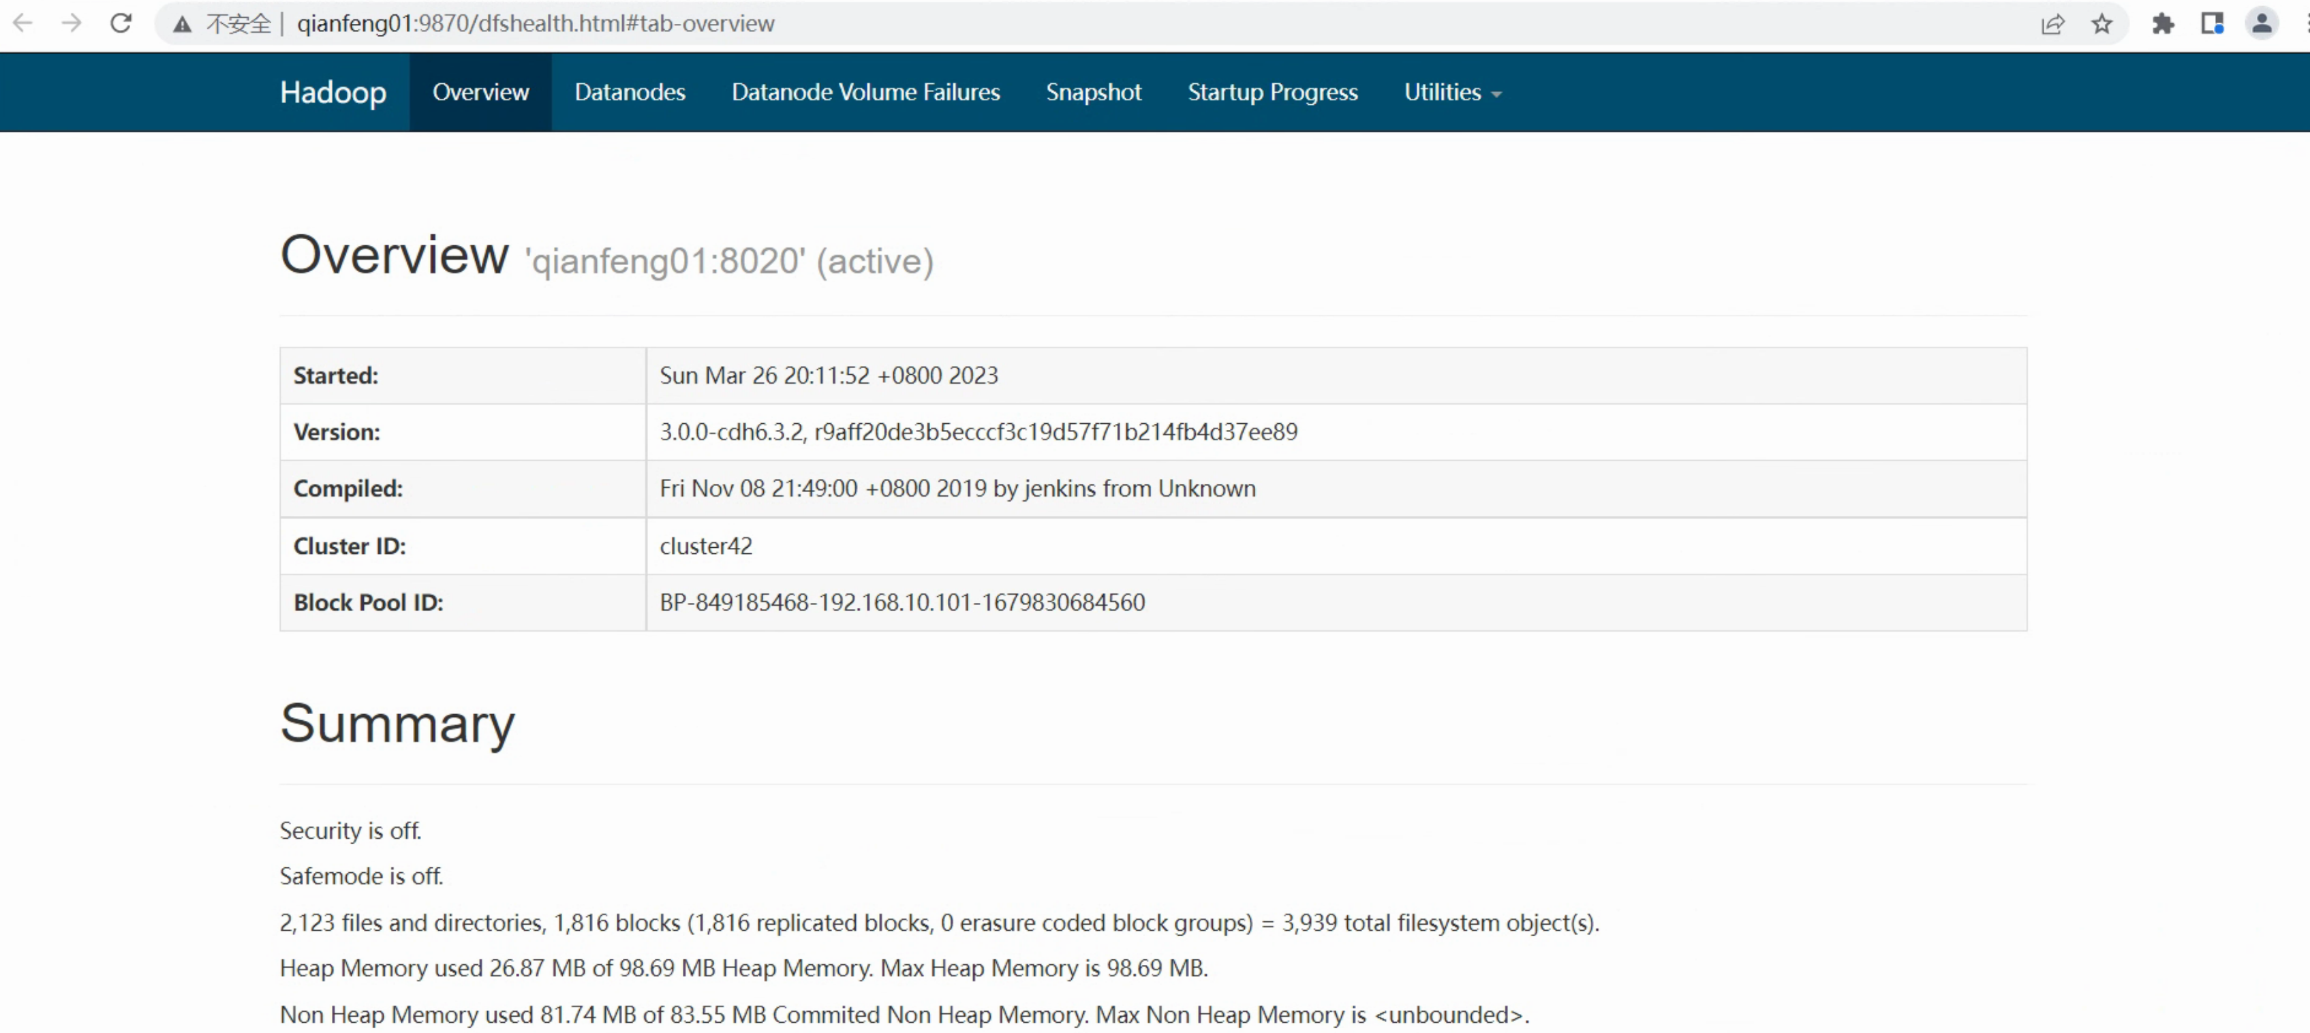Screen dimensions: 2310x1033
Task: Open the Startup Progress tab
Action: point(1272,93)
